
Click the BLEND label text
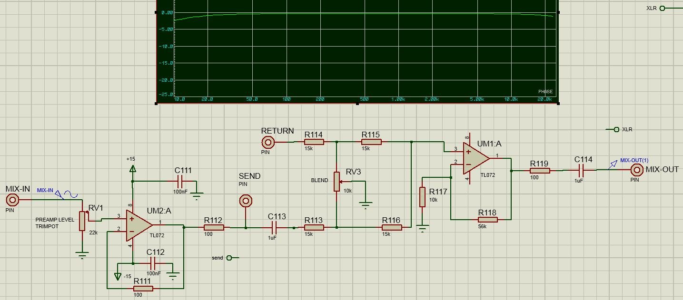coord(319,181)
